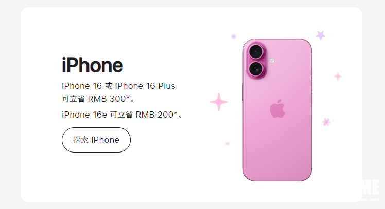This screenshot has height=209, width=385.
Task: Click the upper camera lens
Action: pos(256,51)
